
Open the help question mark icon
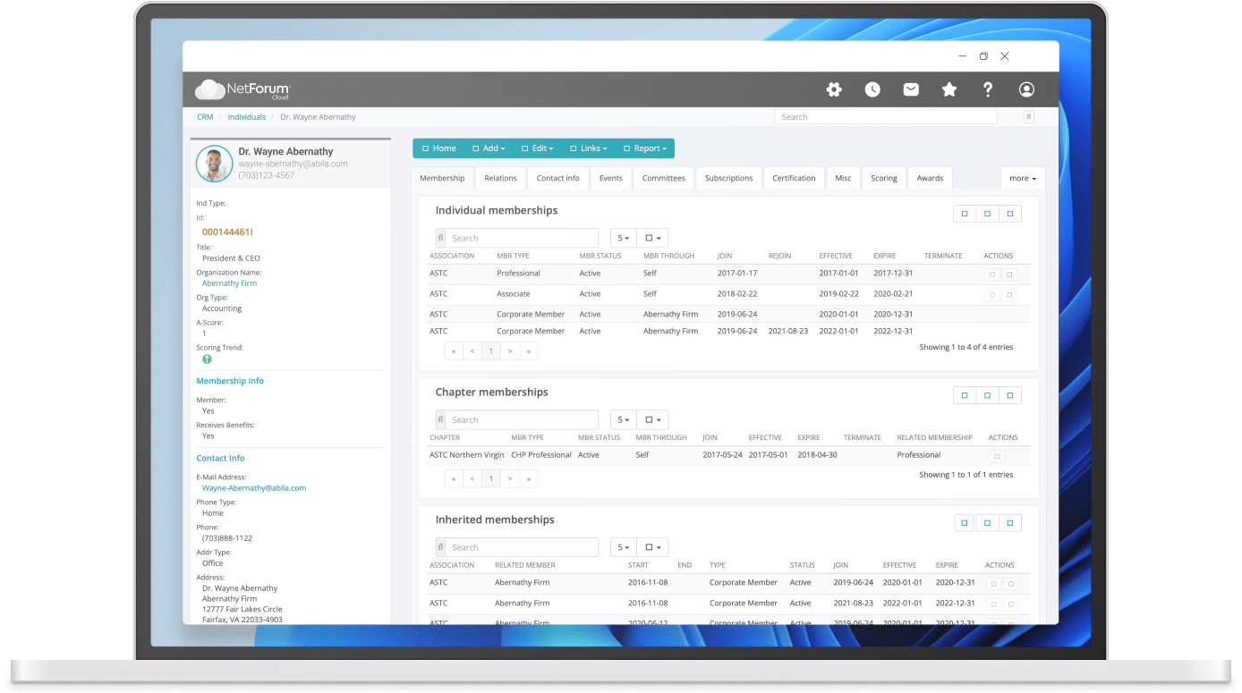[x=988, y=89]
